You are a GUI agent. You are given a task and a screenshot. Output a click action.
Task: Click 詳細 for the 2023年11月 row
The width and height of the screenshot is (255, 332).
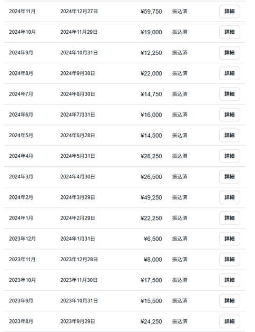(229, 259)
